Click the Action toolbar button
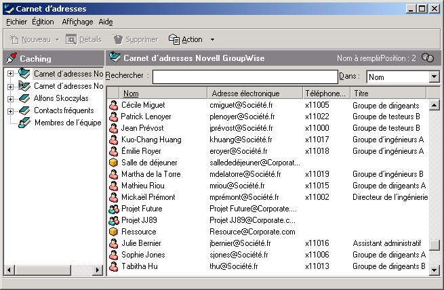 pyautogui.click(x=186, y=39)
